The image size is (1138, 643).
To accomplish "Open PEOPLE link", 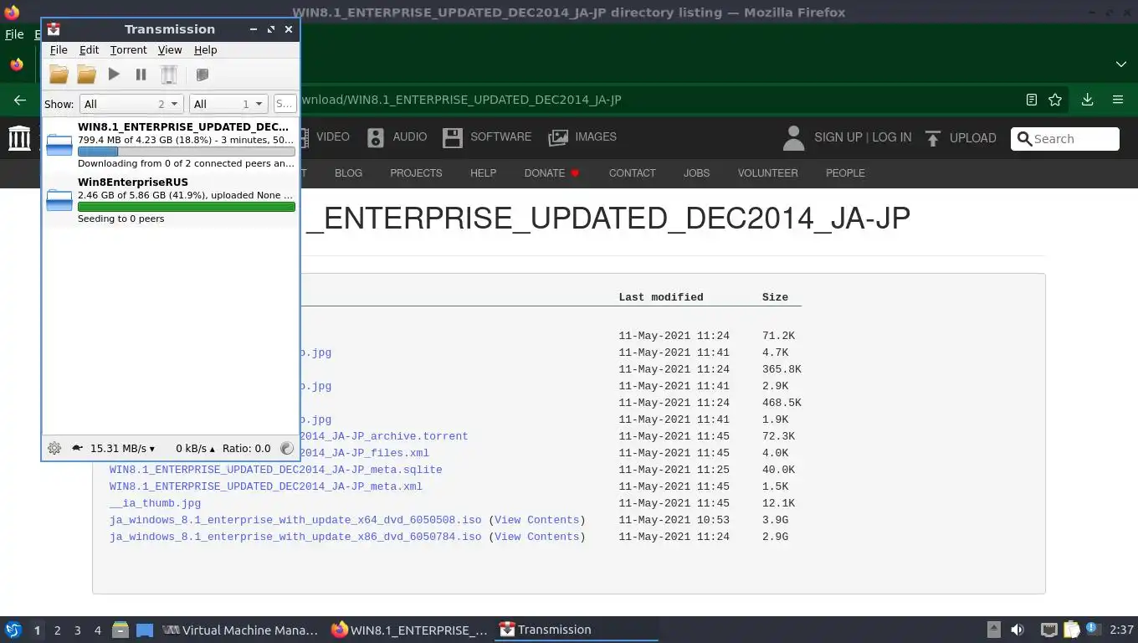I will point(845,173).
